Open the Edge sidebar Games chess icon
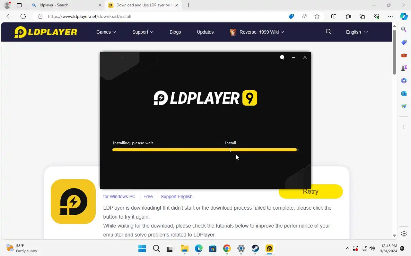 [404, 68]
